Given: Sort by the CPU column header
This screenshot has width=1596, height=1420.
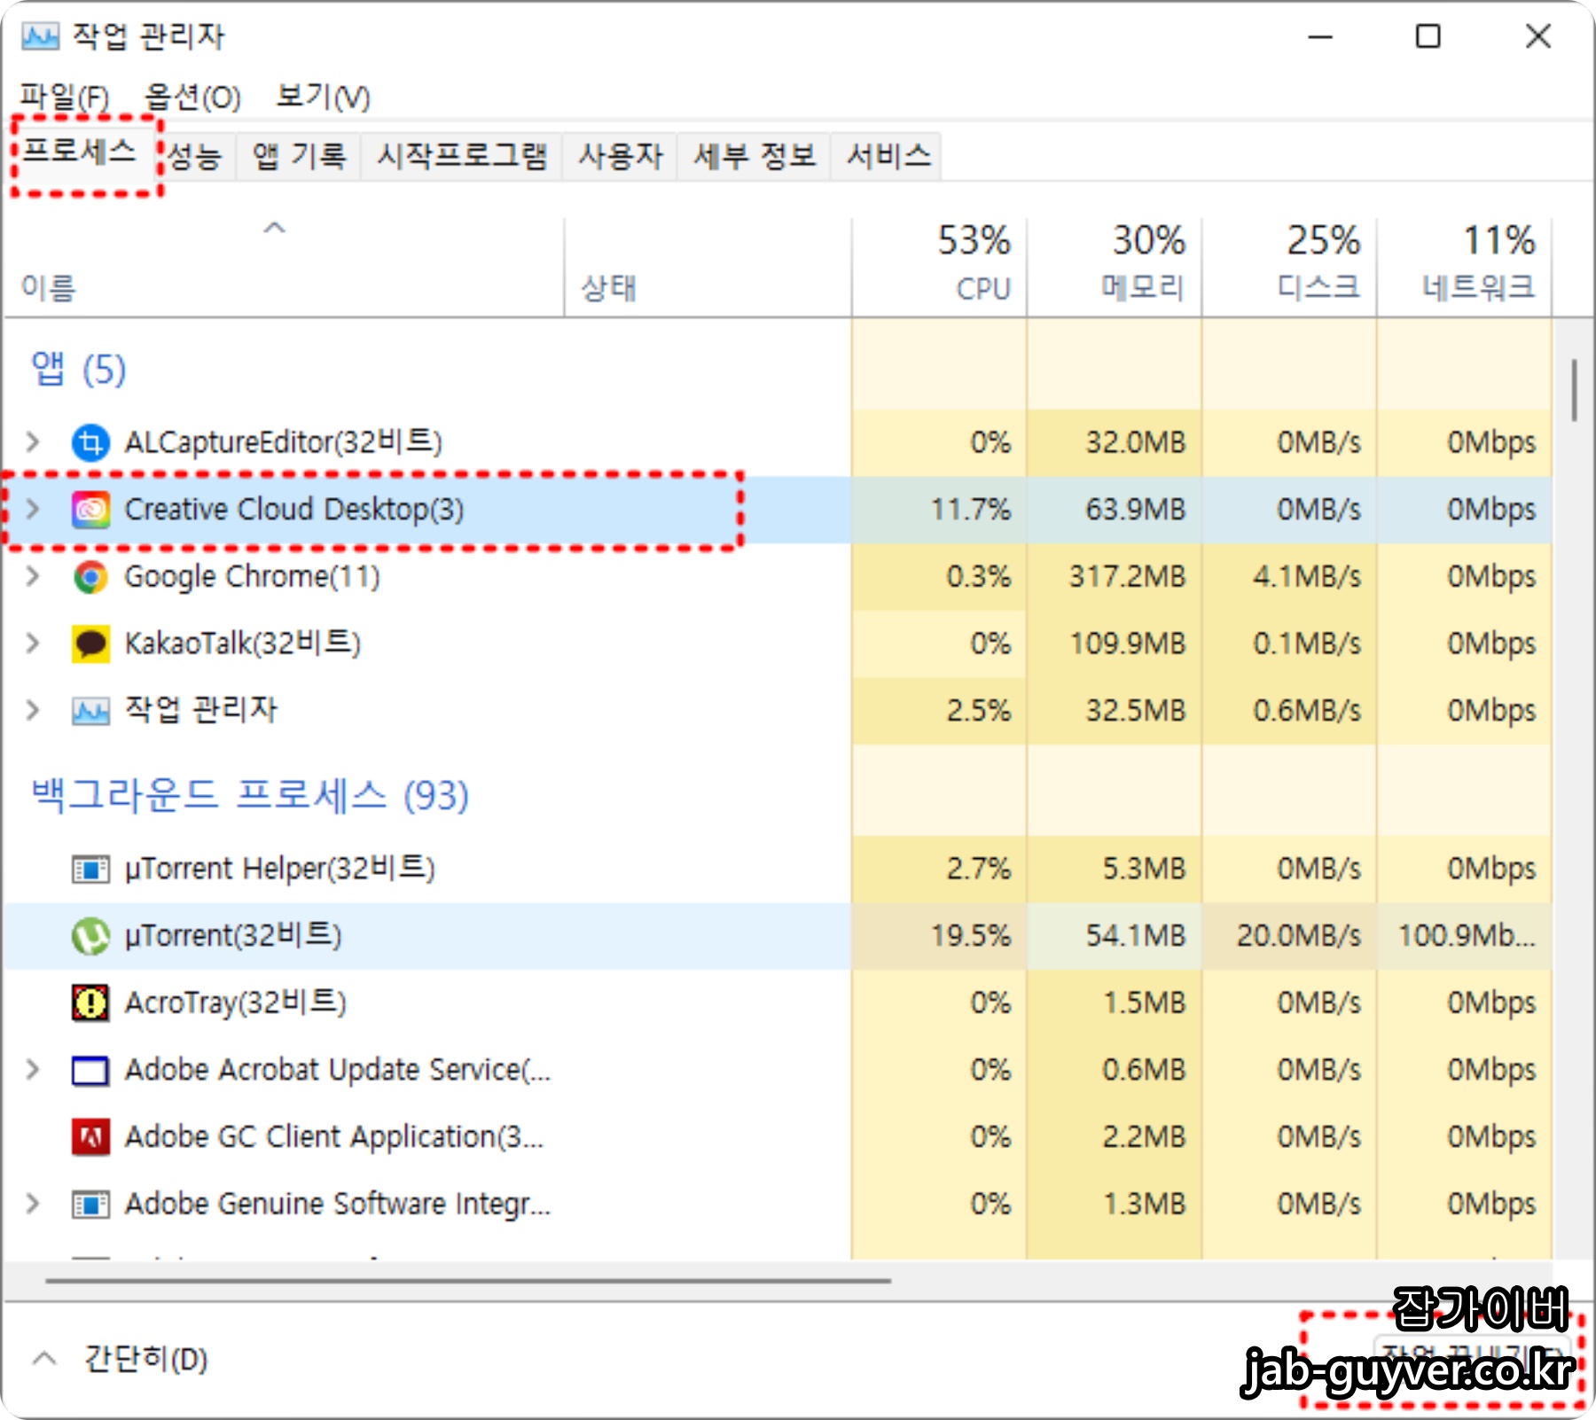Looking at the screenshot, I should pyautogui.click(x=939, y=268).
